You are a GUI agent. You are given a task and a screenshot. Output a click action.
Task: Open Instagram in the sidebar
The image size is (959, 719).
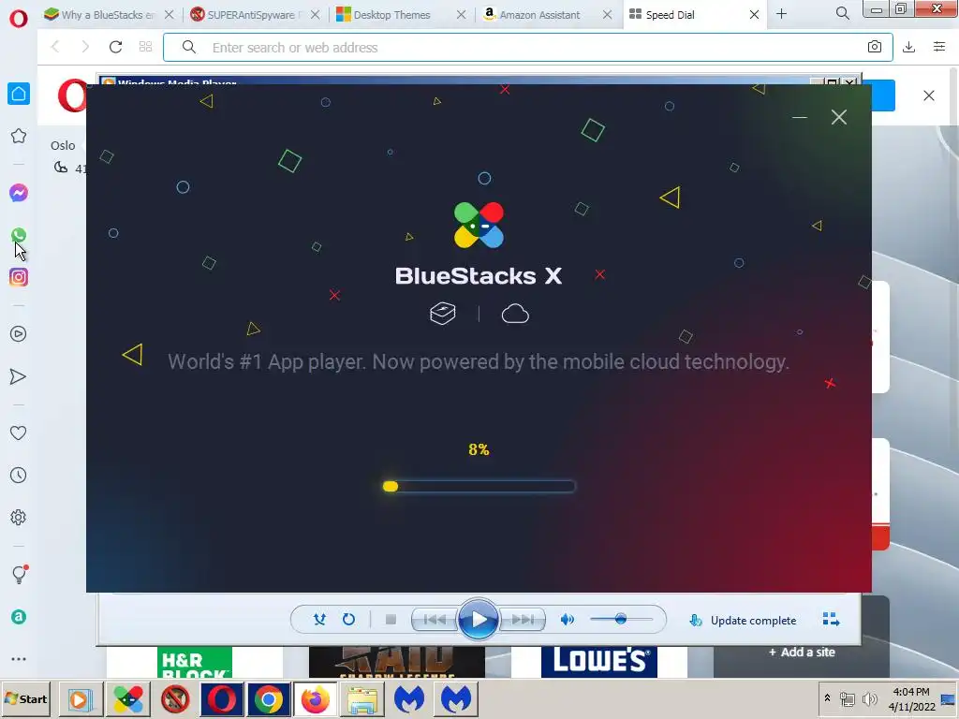coord(19,277)
